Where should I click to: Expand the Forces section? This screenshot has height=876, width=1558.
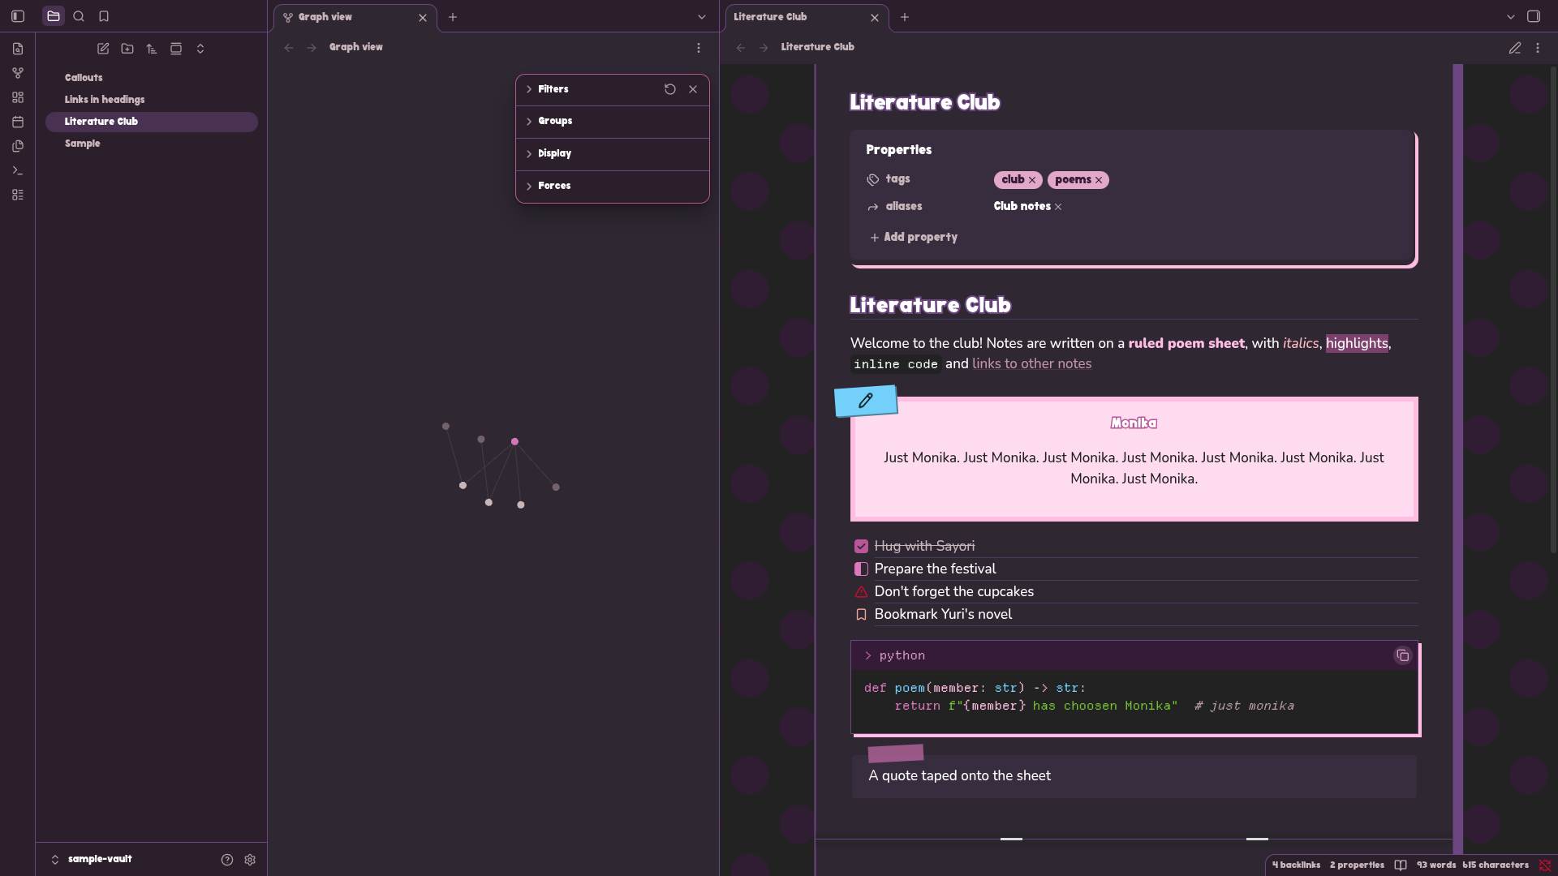tap(613, 186)
